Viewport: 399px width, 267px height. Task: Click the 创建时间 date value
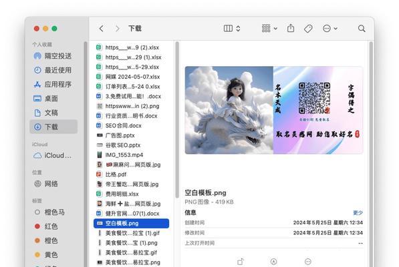pos(328,222)
